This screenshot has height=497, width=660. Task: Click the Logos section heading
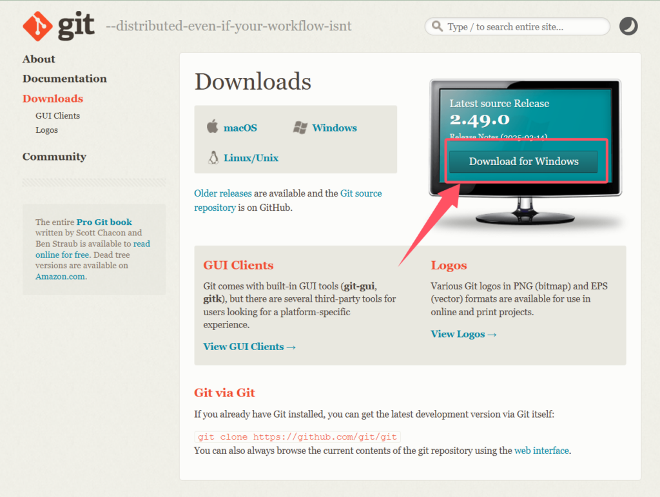click(449, 265)
